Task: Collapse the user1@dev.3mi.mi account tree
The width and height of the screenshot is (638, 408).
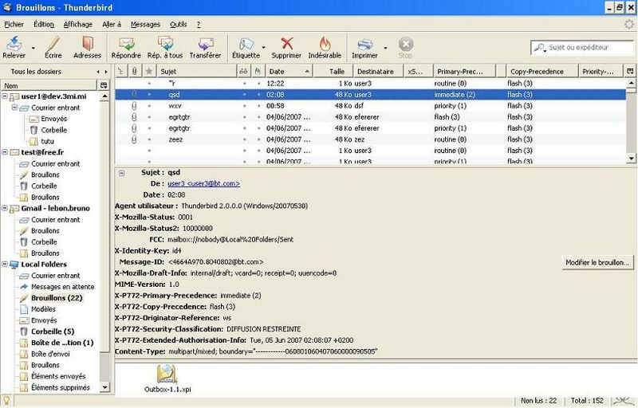Action: [x=6, y=96]
